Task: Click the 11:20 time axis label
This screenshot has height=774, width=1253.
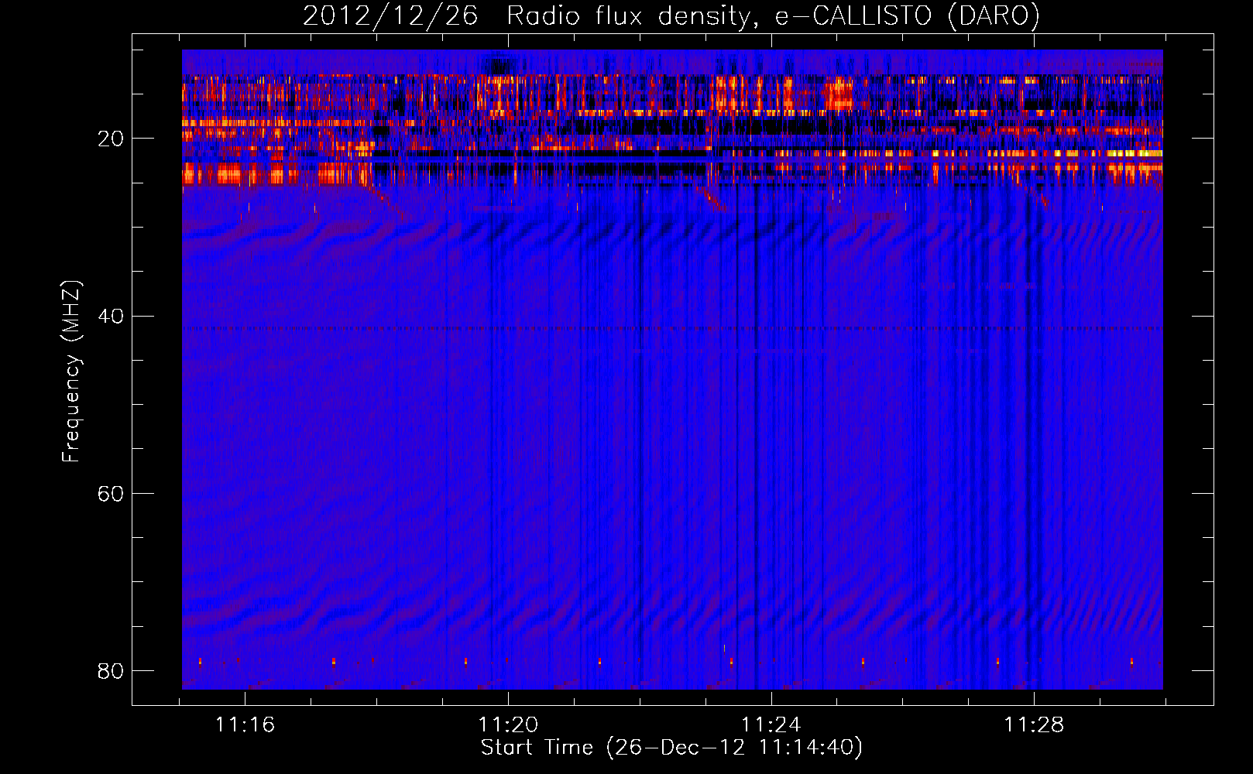Action: point(508,725)
